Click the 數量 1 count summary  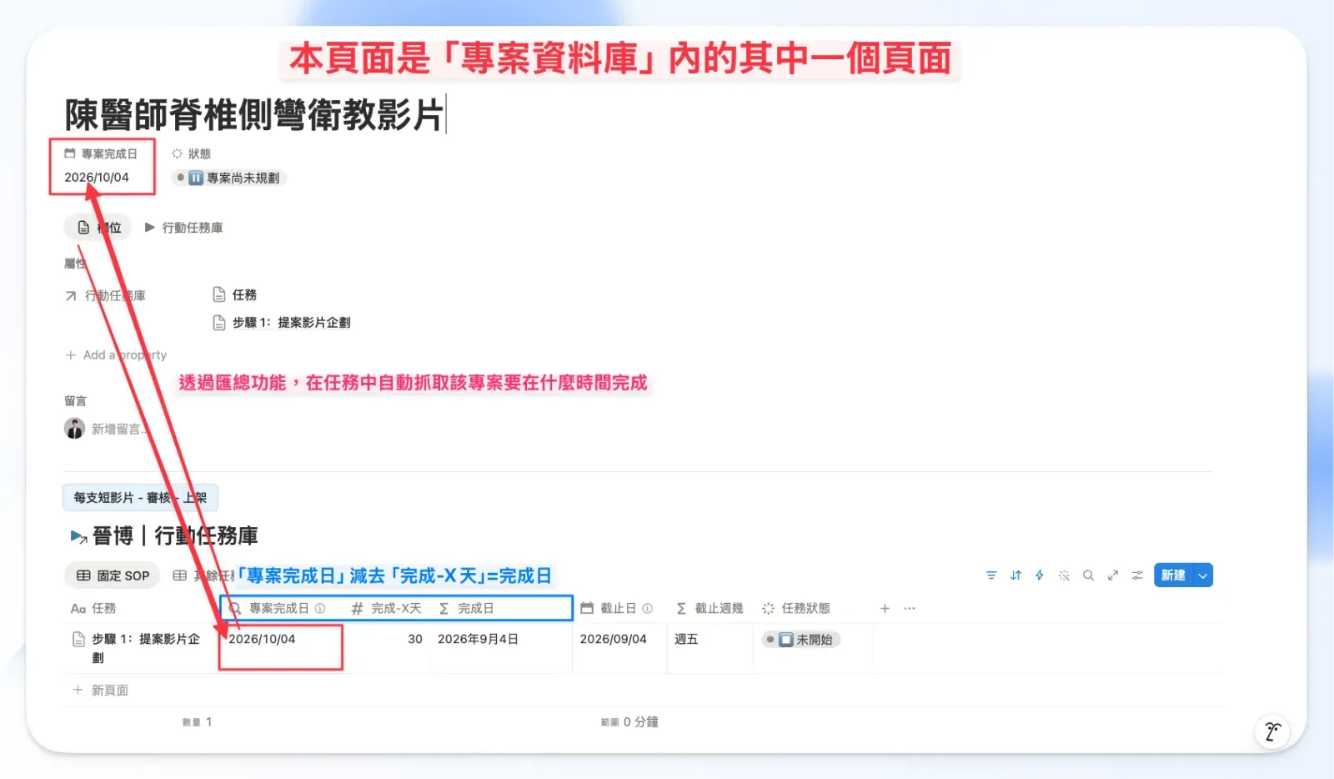(198, 722)
